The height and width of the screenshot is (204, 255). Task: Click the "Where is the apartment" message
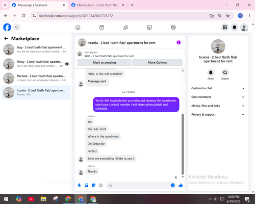point(103,136)
